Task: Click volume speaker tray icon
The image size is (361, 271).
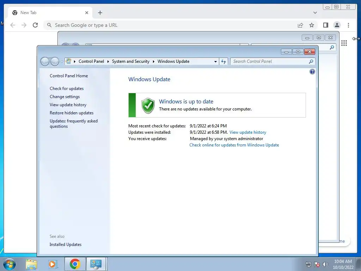Action: point(325,264)
